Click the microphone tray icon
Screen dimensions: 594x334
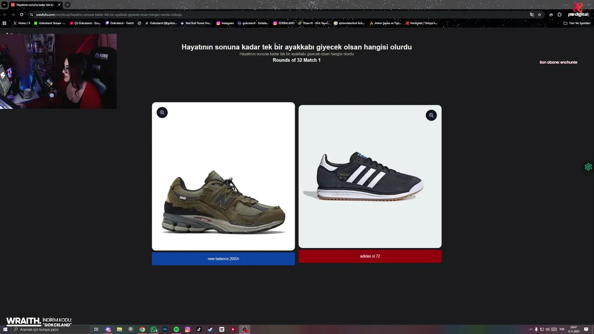[536, 329]
